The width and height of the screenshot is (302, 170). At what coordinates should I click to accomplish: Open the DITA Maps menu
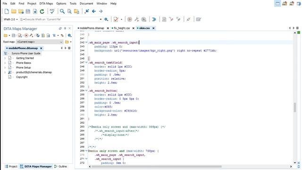point(46,3)
